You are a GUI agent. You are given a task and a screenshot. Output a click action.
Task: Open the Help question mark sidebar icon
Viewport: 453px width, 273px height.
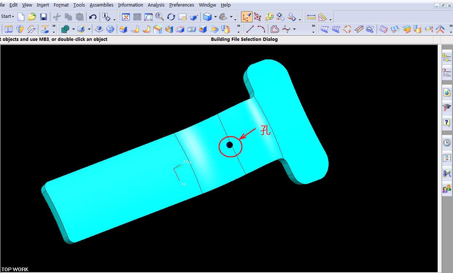[447, 123]
